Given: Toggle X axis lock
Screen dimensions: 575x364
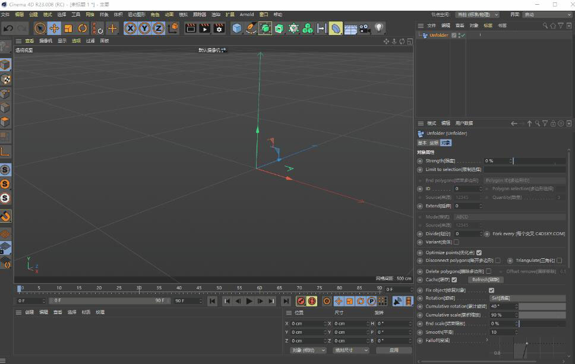Looking at the screenshot, I should click(130, 29).
